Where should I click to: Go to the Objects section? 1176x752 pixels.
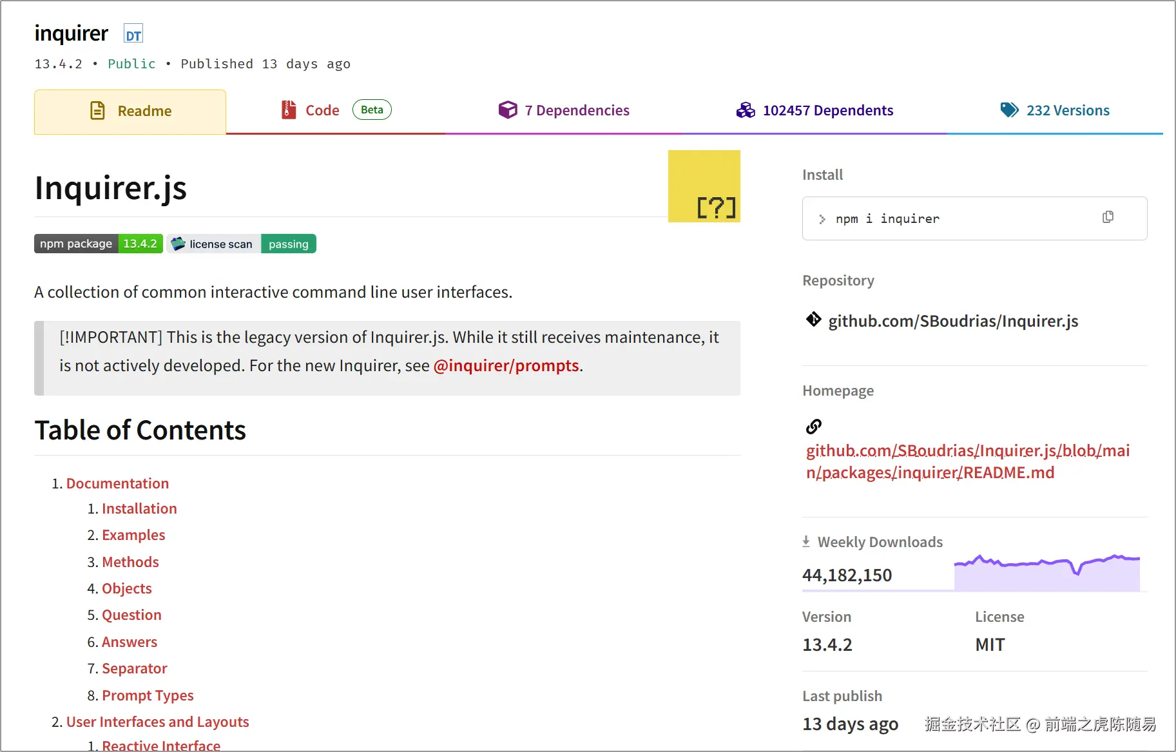click(127, 588)
